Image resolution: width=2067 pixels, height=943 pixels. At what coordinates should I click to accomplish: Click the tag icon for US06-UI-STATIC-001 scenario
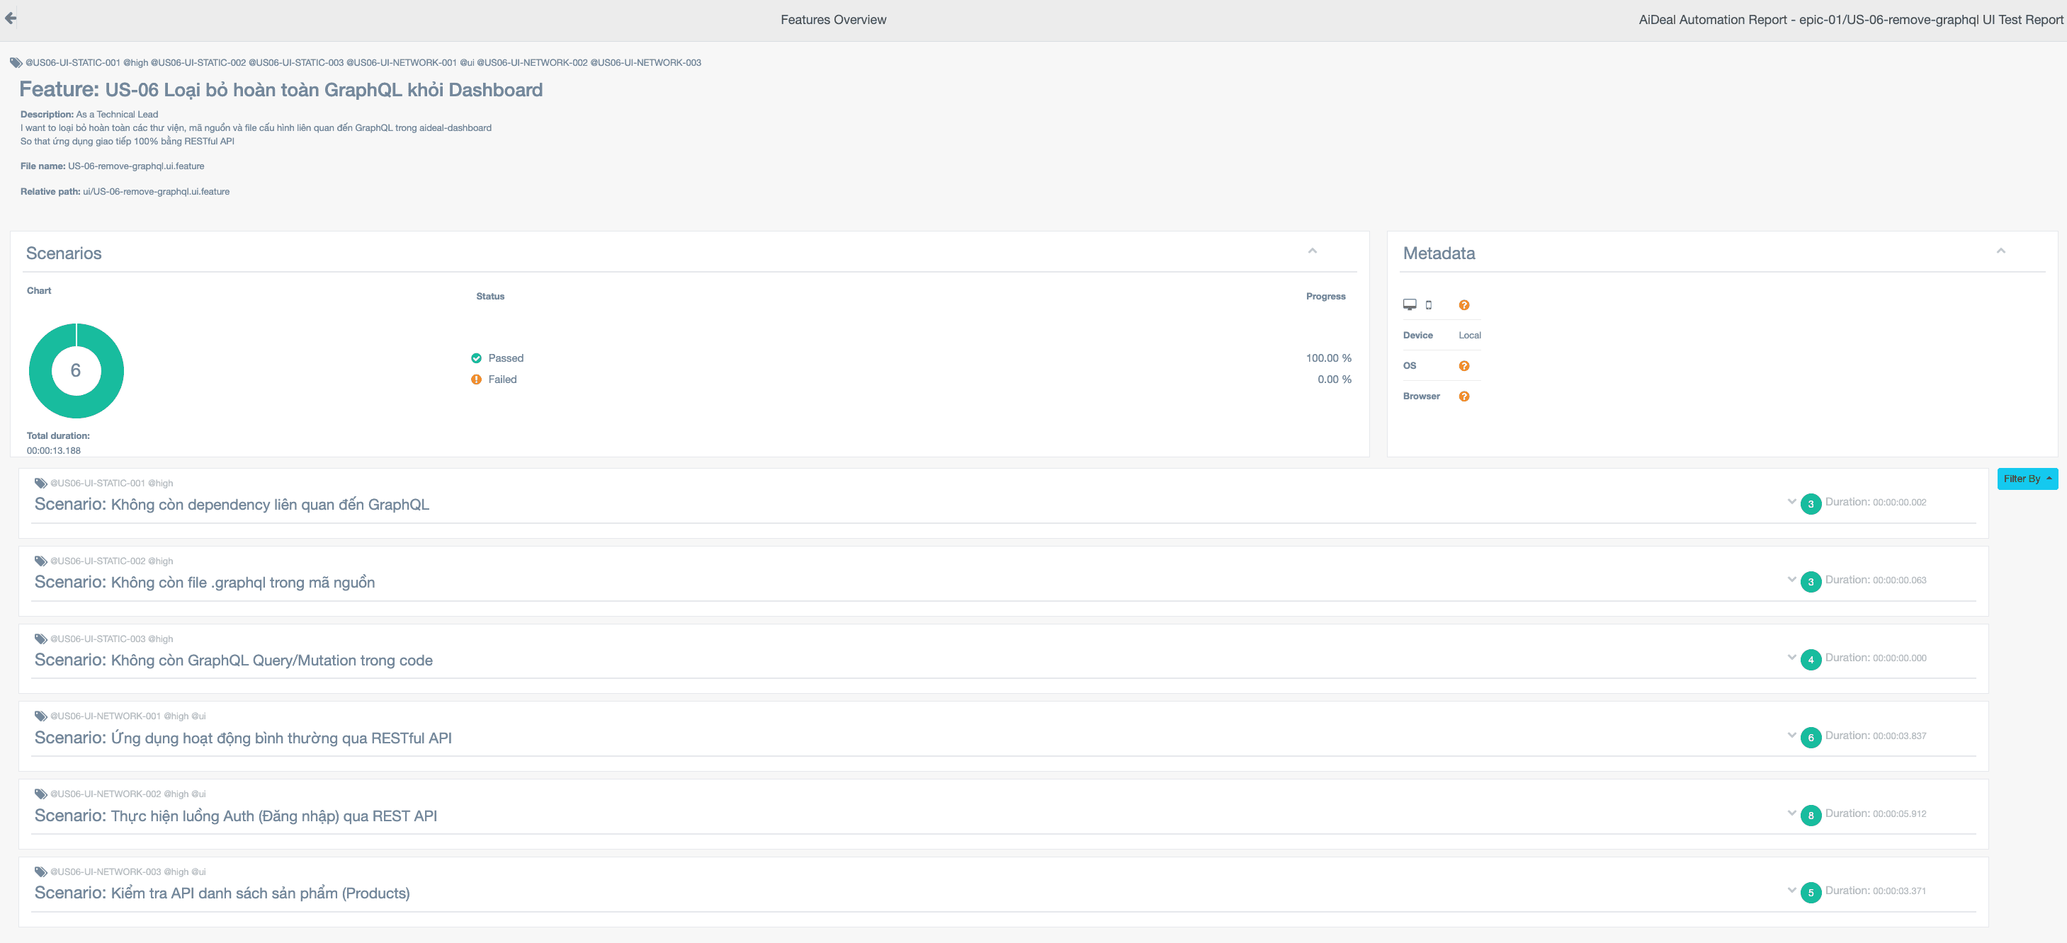pos(40,484)
